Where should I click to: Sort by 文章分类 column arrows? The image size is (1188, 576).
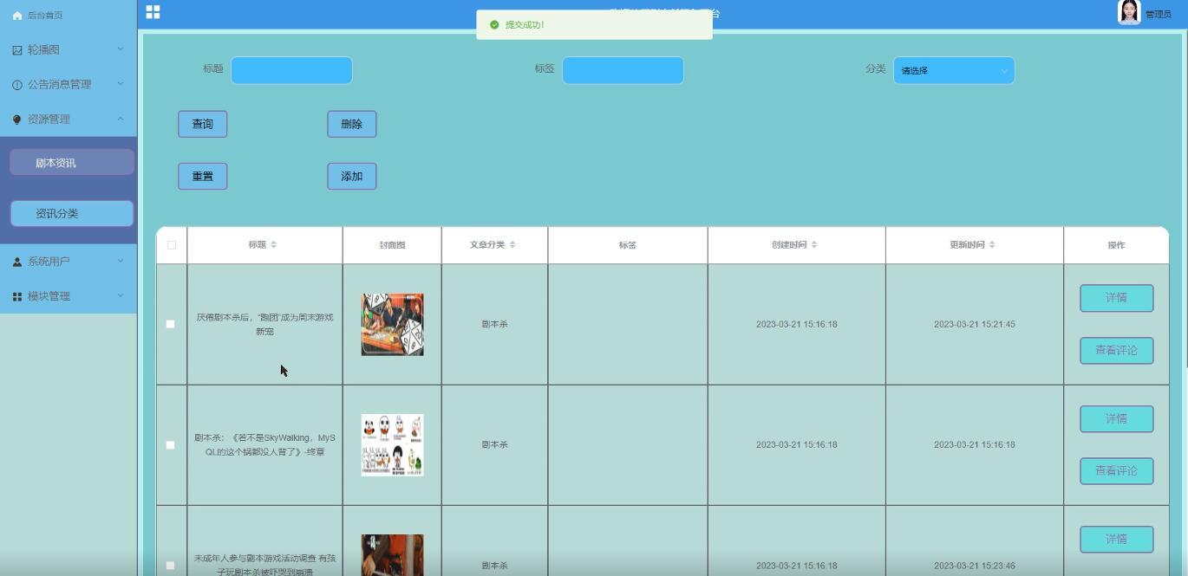[x=512, y=245]
